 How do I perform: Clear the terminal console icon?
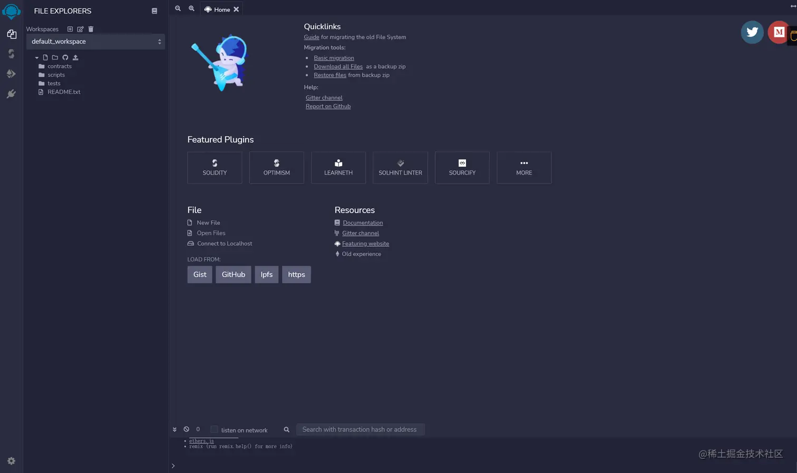tap(186, 429)
